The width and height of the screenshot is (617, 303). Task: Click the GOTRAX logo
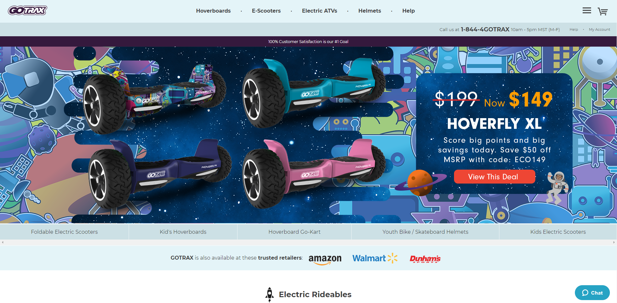(28, 11)
